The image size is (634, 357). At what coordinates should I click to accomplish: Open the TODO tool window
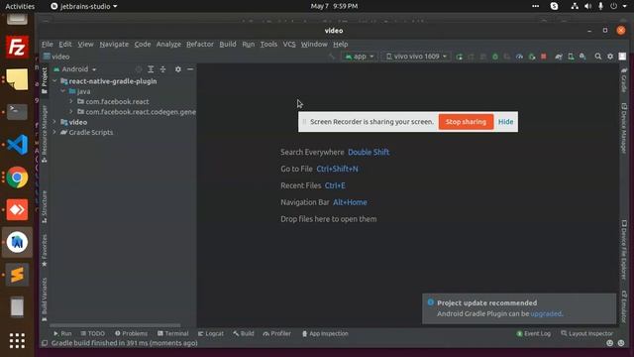click(x=92, y=333)
